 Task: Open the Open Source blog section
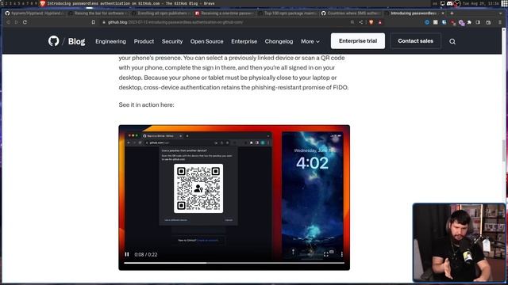pyautogui.click(x=206, y=41)
